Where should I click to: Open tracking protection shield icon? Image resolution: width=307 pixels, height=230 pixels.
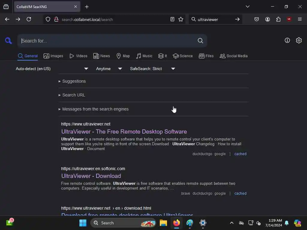48,19
